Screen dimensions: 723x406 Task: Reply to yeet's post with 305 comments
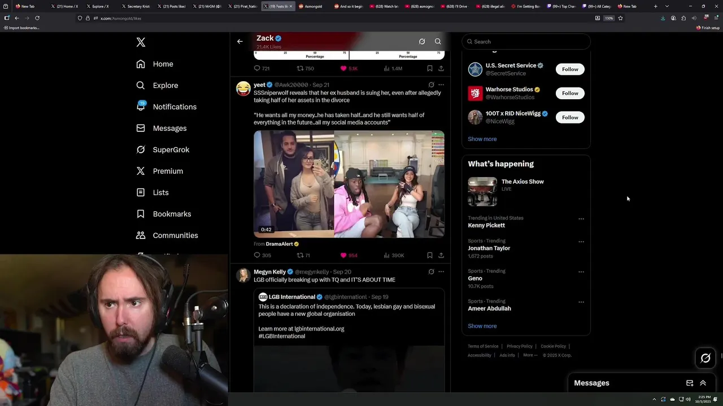coord(262,255)
